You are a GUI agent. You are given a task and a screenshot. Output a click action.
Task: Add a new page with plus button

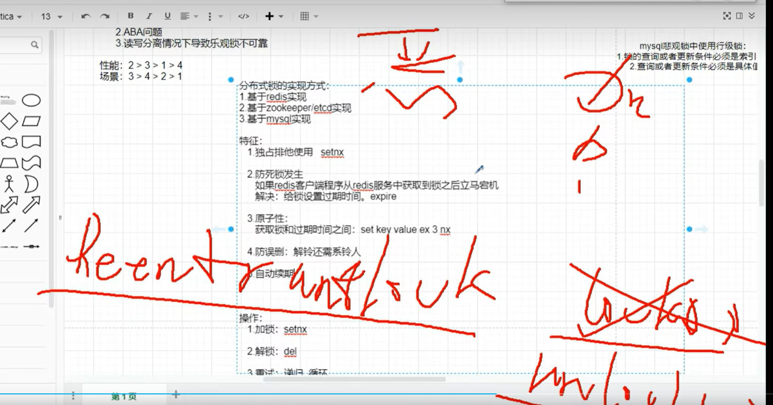[x=176, y=394]
